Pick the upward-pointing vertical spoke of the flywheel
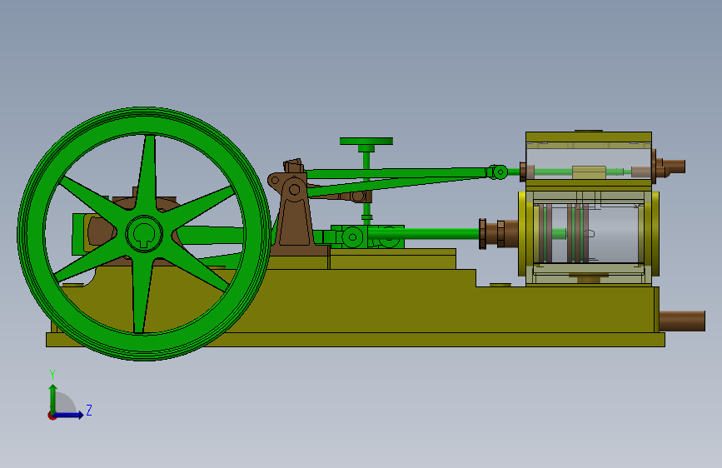 pos(147,174)
